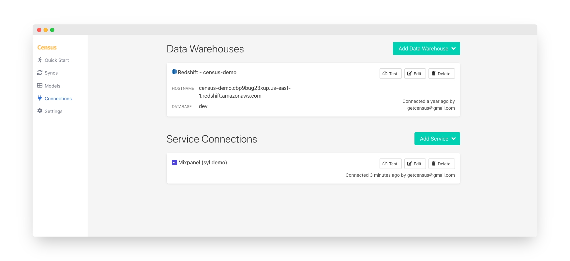This screenshot has height=261, width=570.
Task: Click the database value 'dev'
Action: 203,106
